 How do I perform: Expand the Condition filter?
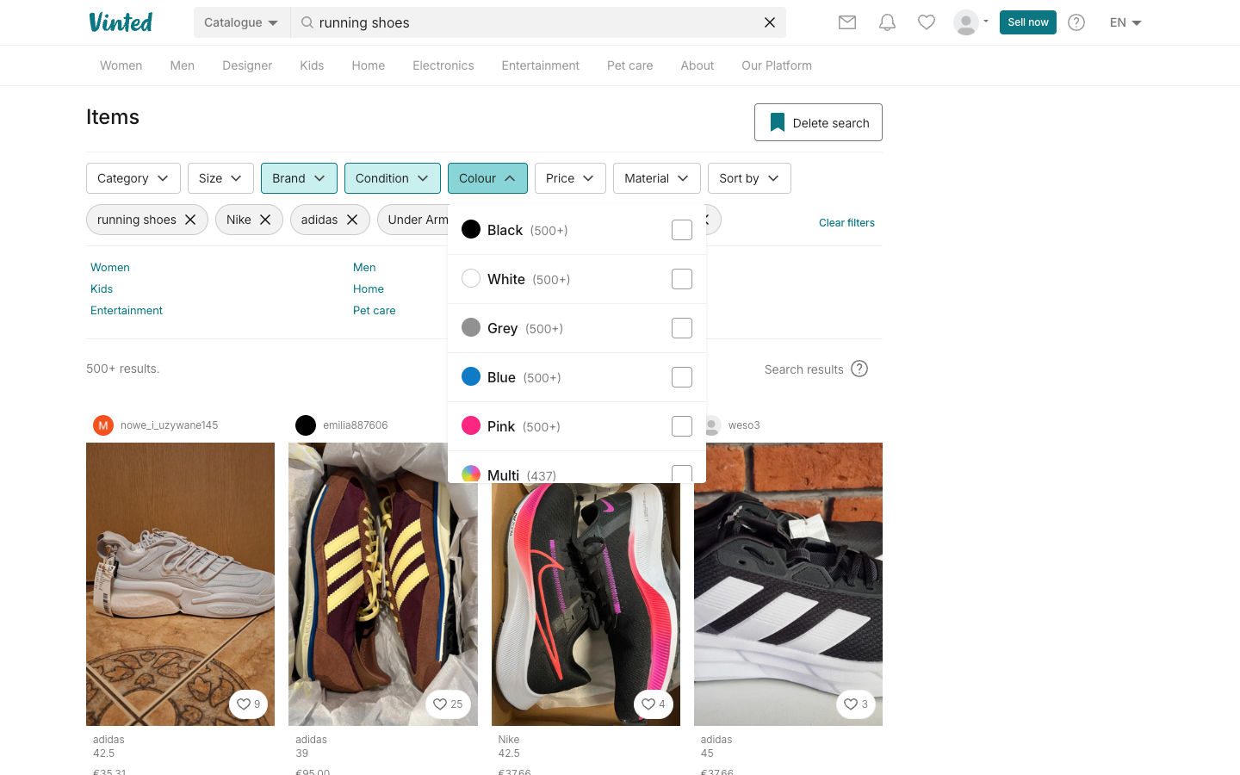click(393, 178)
